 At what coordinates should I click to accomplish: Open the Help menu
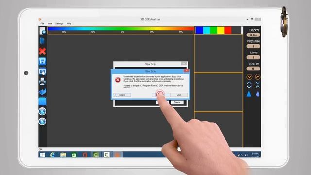[69, 24]
